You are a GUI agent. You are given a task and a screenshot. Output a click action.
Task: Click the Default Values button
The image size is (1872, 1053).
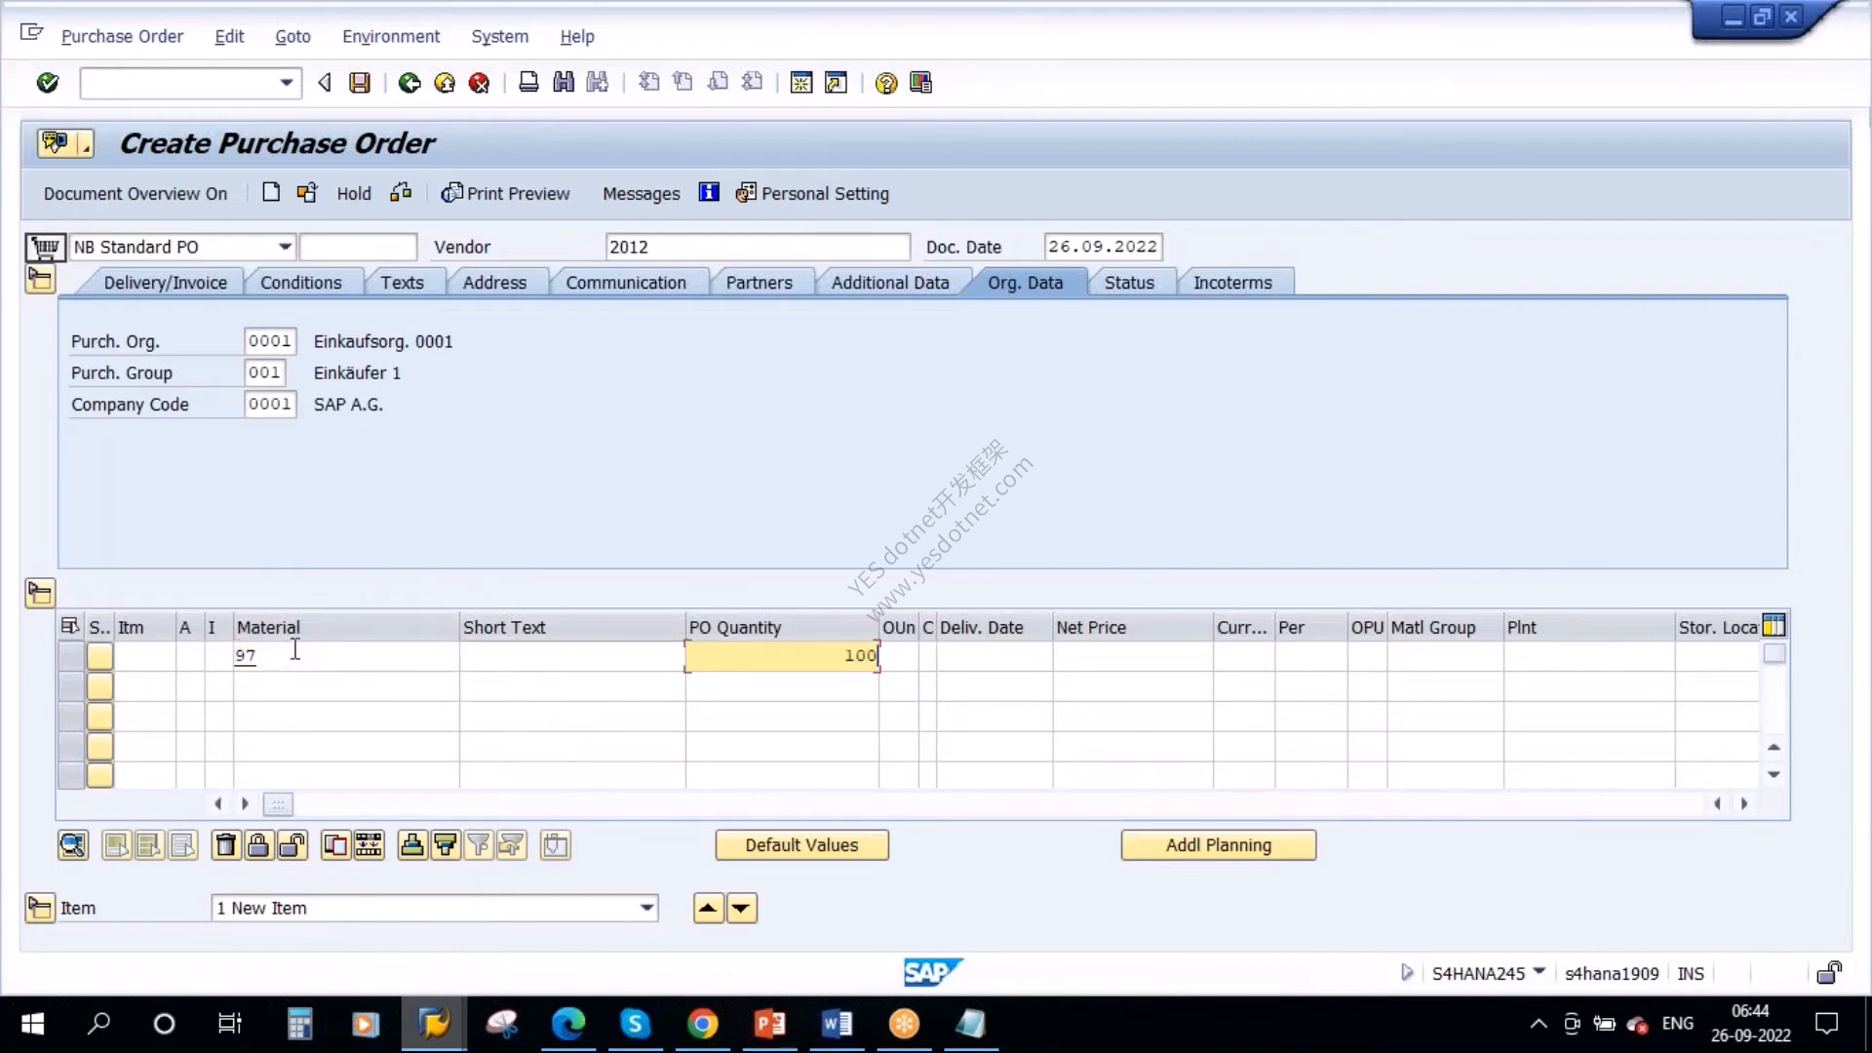pyautogui.click(x=801, y=845)
